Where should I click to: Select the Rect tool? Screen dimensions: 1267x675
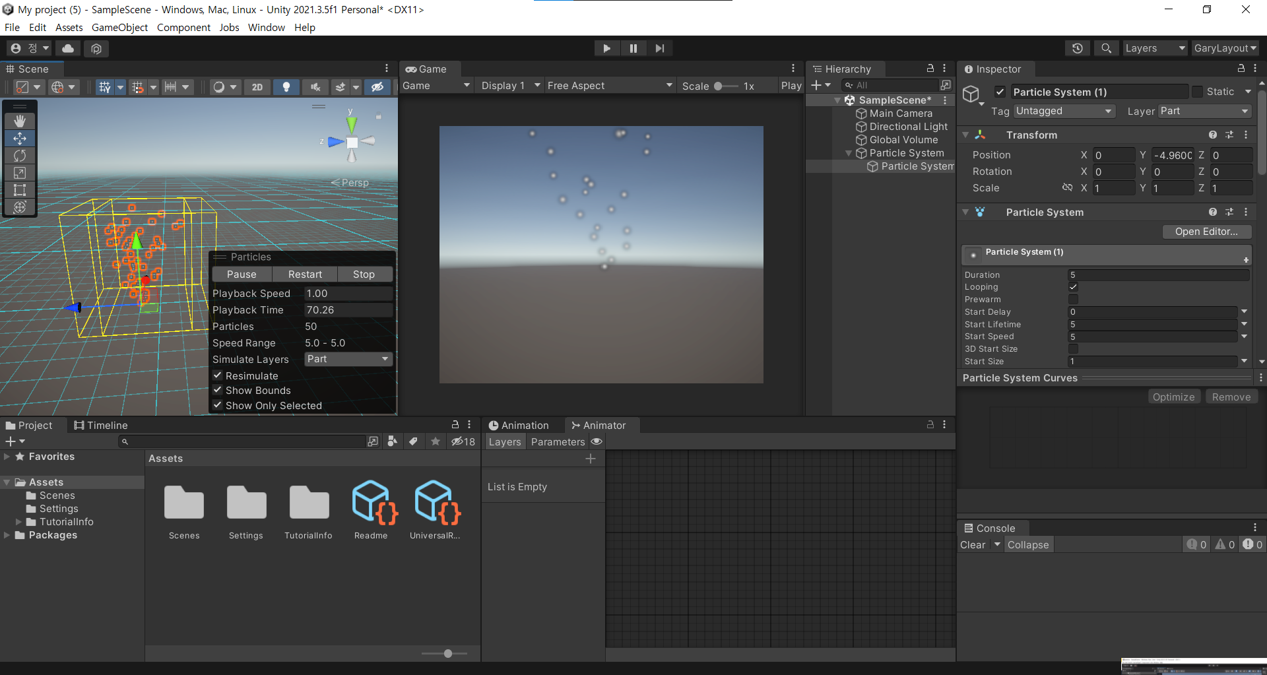point(20,190)
